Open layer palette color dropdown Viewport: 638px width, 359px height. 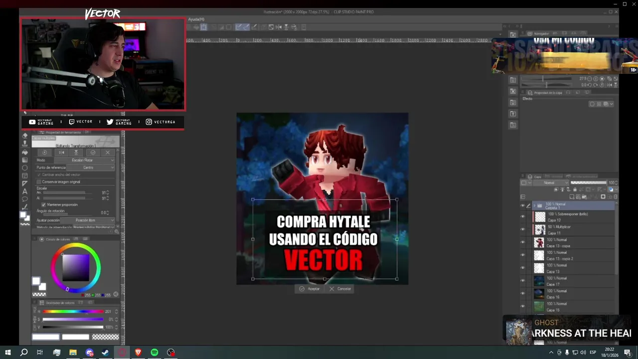526,182
